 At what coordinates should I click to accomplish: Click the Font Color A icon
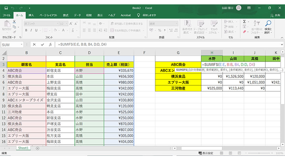63,30
